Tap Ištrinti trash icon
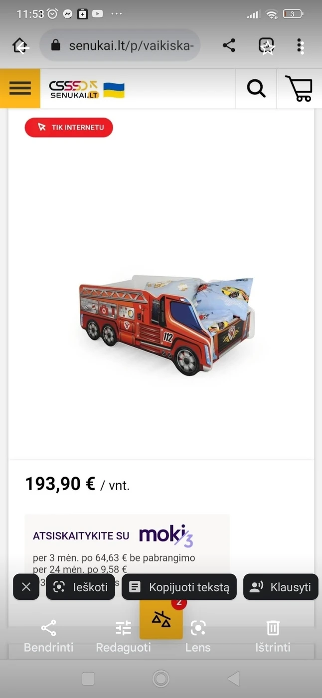The height and width of the screenshot is (698, 322). pos(273,636)
